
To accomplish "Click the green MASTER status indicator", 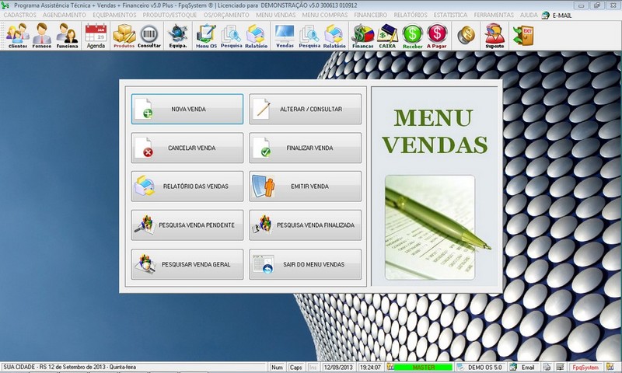I will click(x=423, y=368).
